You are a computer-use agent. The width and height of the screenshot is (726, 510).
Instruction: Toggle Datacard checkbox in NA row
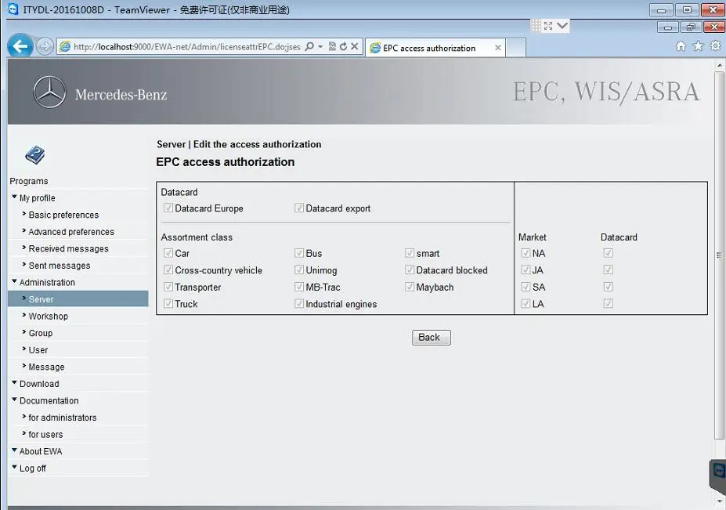click(x=608, y=253)
